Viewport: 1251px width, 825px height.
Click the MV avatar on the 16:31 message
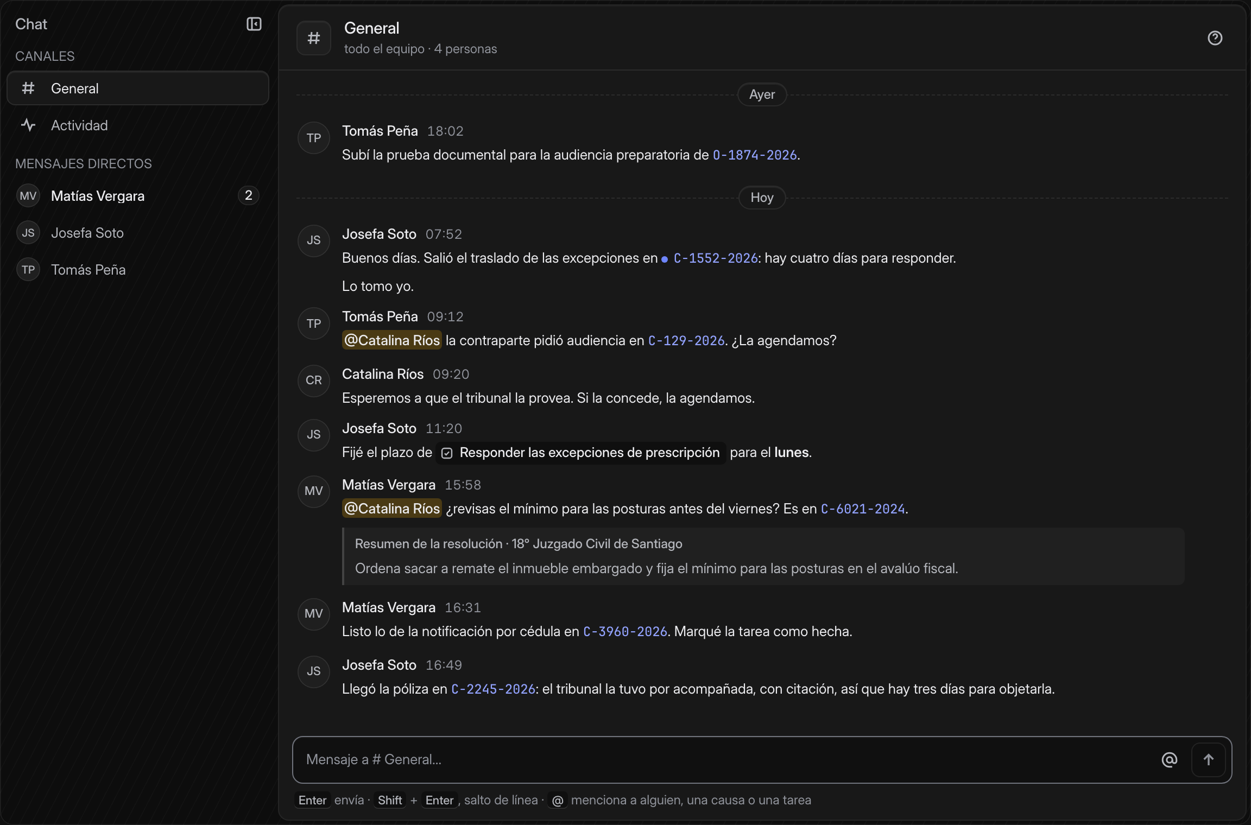pyautogui.click(x=314, y=614)
